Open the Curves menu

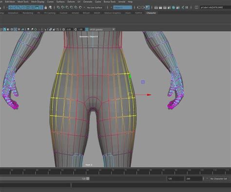click(50, 1)
